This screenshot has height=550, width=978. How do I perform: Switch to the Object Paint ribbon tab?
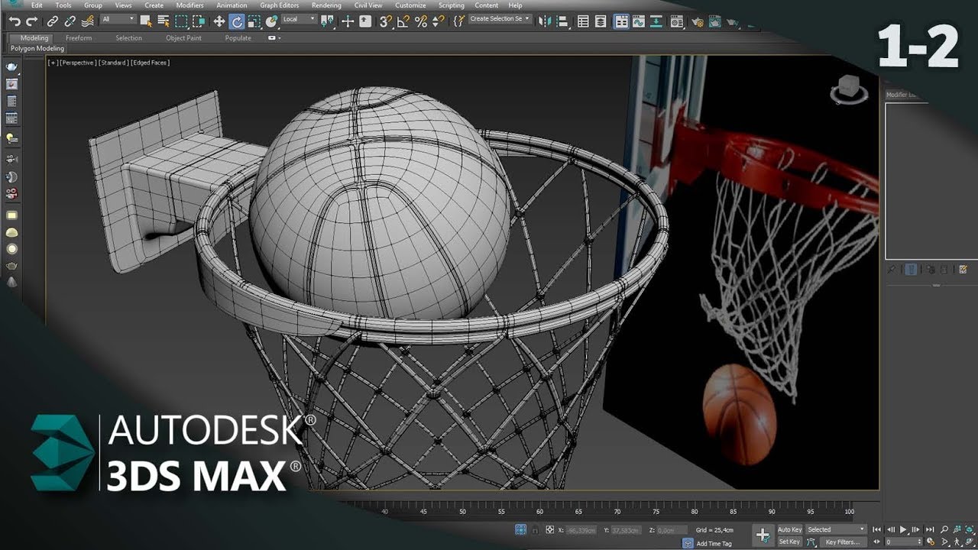[x=183, y=38]
